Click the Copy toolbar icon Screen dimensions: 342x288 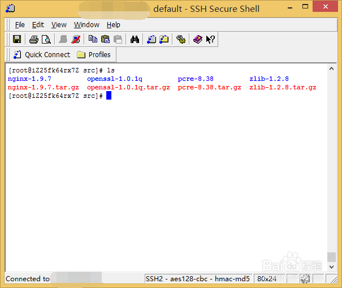coord(93,39)
